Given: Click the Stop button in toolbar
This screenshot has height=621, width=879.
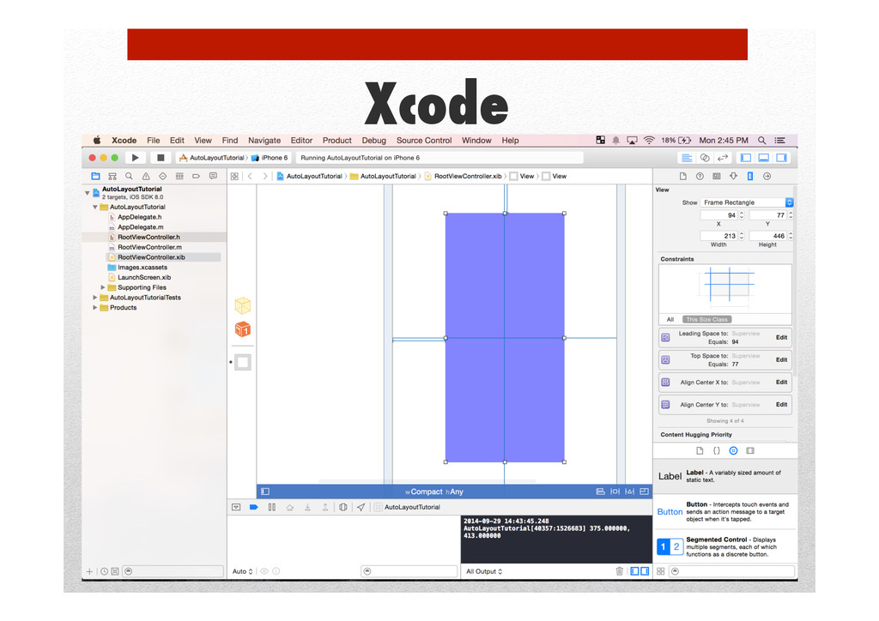Looking at the screenshot, I should point(161,158).
